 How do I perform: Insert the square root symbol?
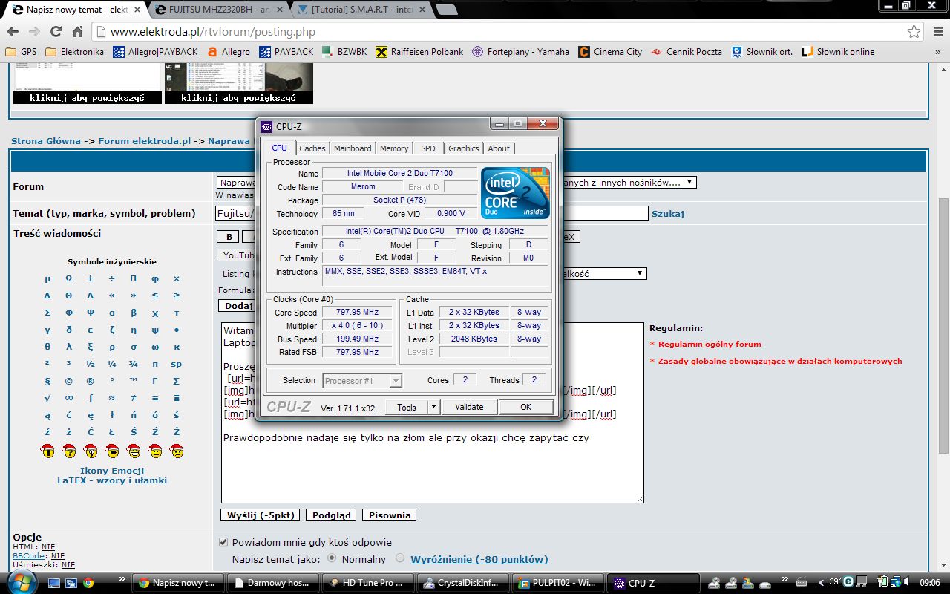(47, 398)
